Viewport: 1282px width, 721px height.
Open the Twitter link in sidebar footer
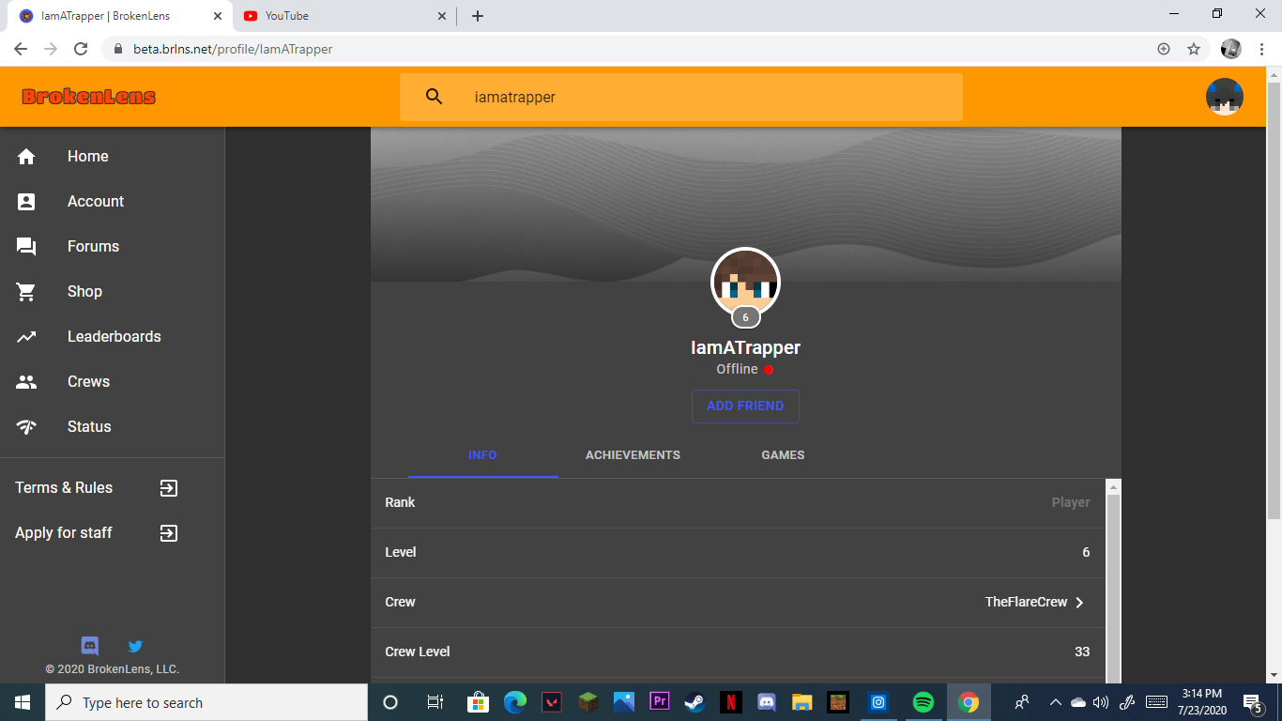click(135, 646)
